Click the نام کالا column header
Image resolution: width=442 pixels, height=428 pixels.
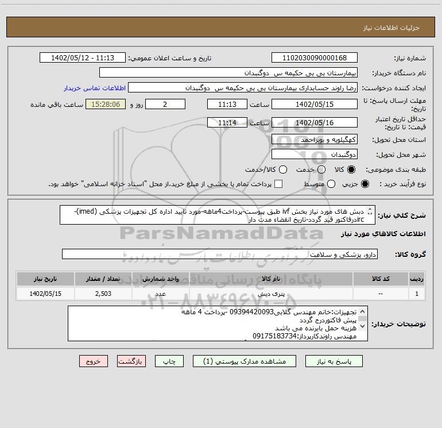271,279
